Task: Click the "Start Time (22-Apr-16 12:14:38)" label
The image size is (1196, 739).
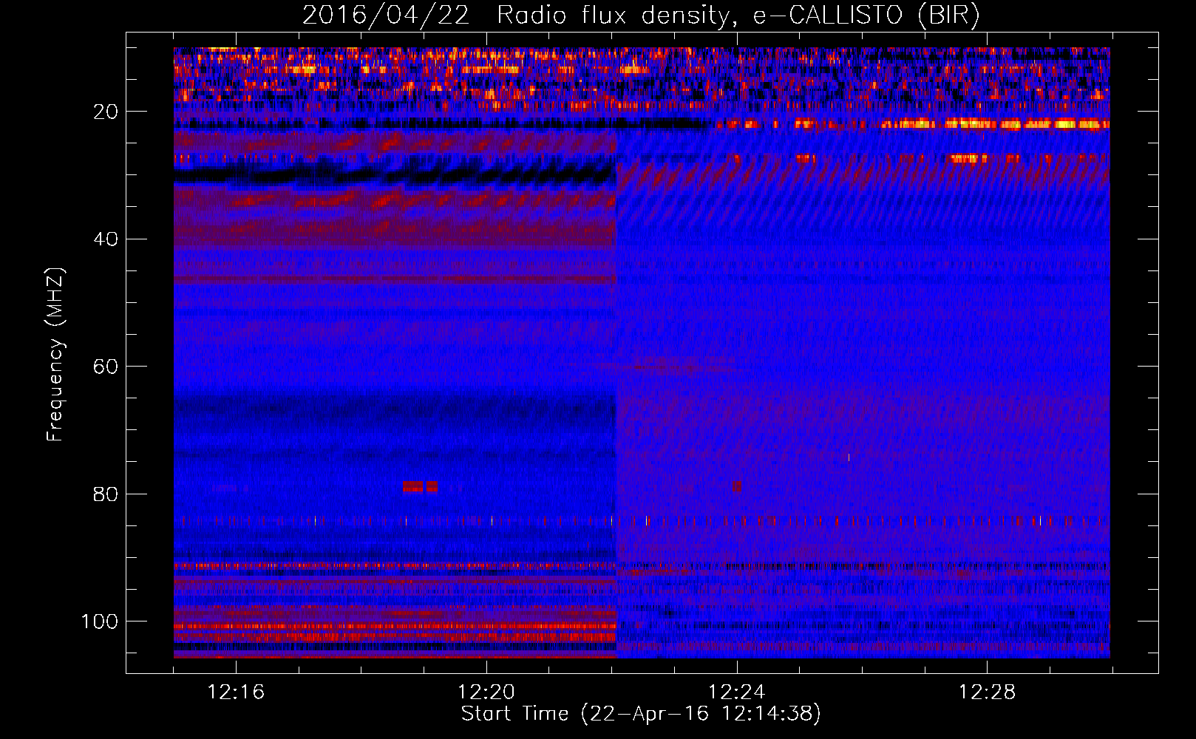Action: tap(641, 714)
